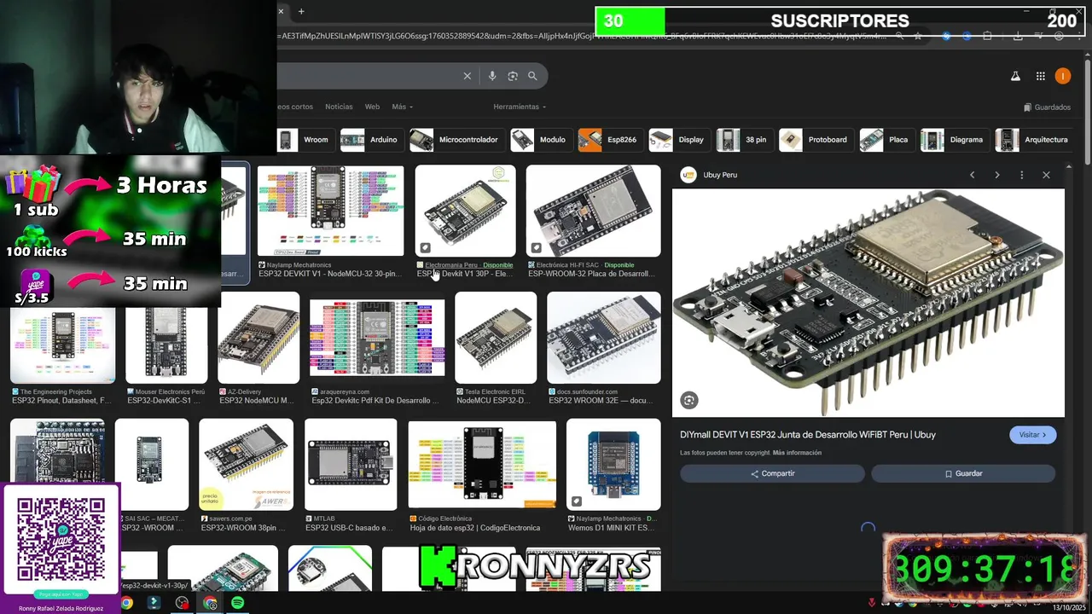Click the date 13/10/2025 in taskbar
This screenshot has width=1092, height=614.
pyautogui.click(x=1069, y=607)
